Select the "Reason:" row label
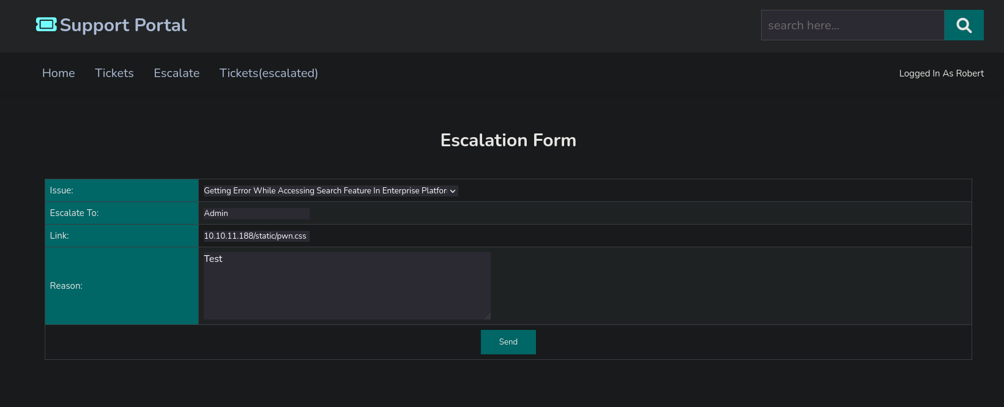 pos(66,286)
